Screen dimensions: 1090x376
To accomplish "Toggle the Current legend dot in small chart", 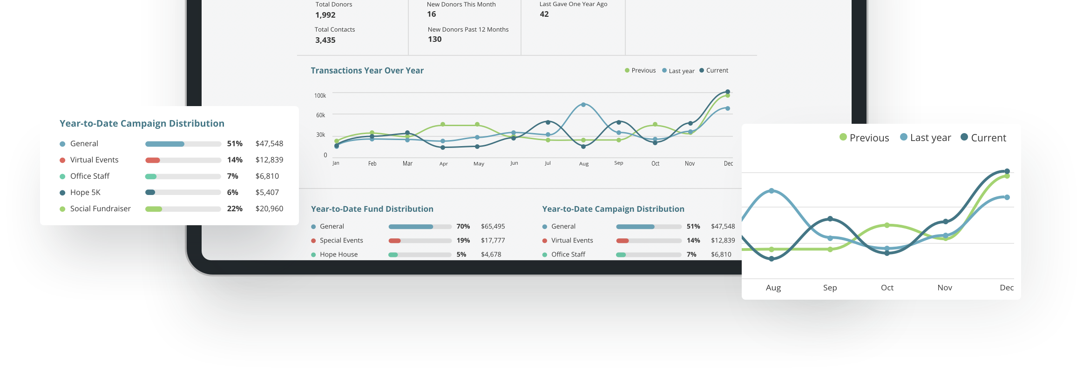I will [x=702, y=70].
